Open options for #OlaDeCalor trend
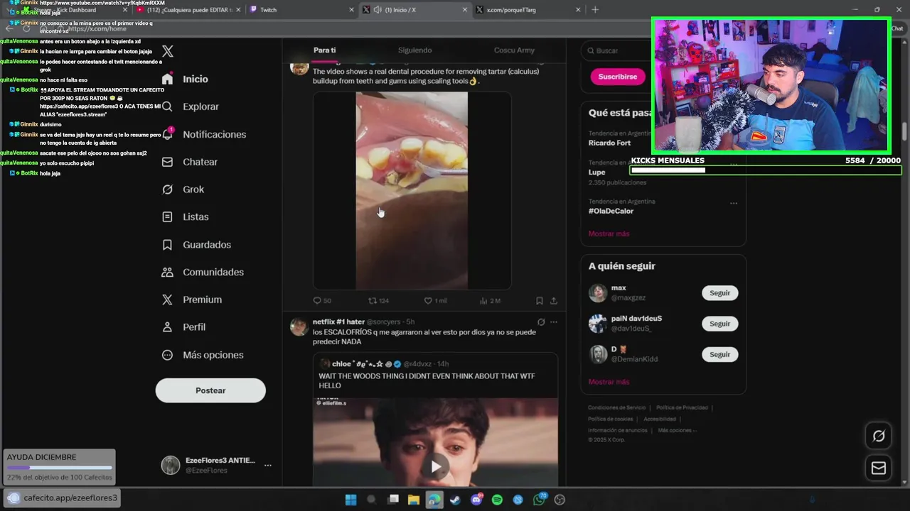The height and width of the screenshot is (511, 910). (734, 204)
